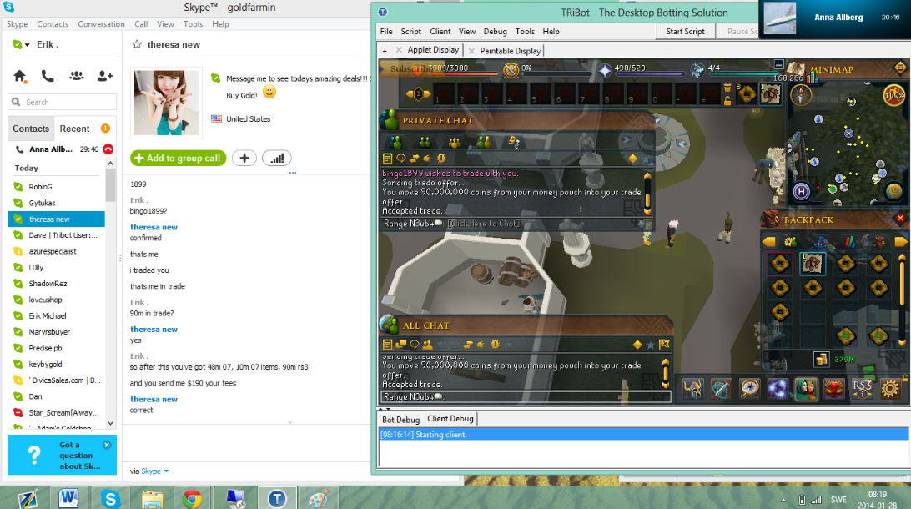The image size is (911, 509).
Task: Click to chat in Private Chat input
Action: click(485, 224)
